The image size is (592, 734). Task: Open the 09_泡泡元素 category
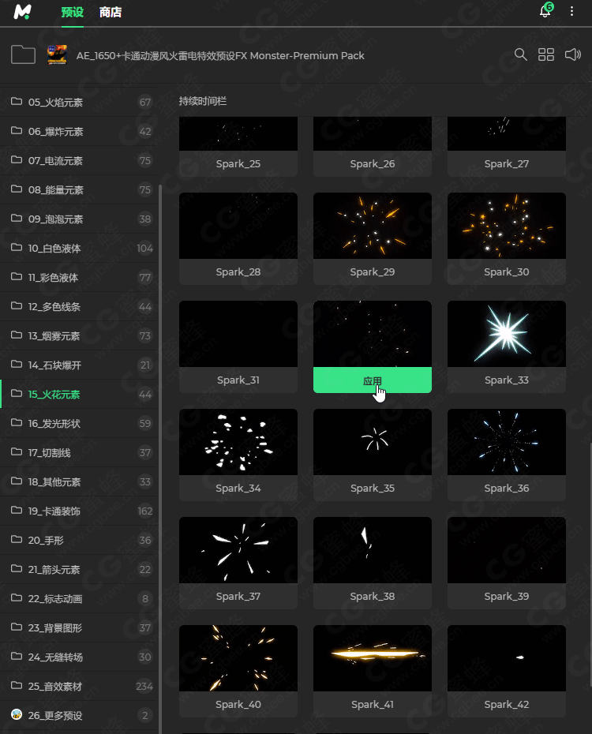point(79,219)
